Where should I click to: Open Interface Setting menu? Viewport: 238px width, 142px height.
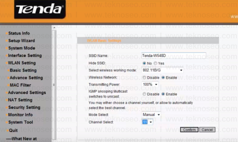point(25,55)
